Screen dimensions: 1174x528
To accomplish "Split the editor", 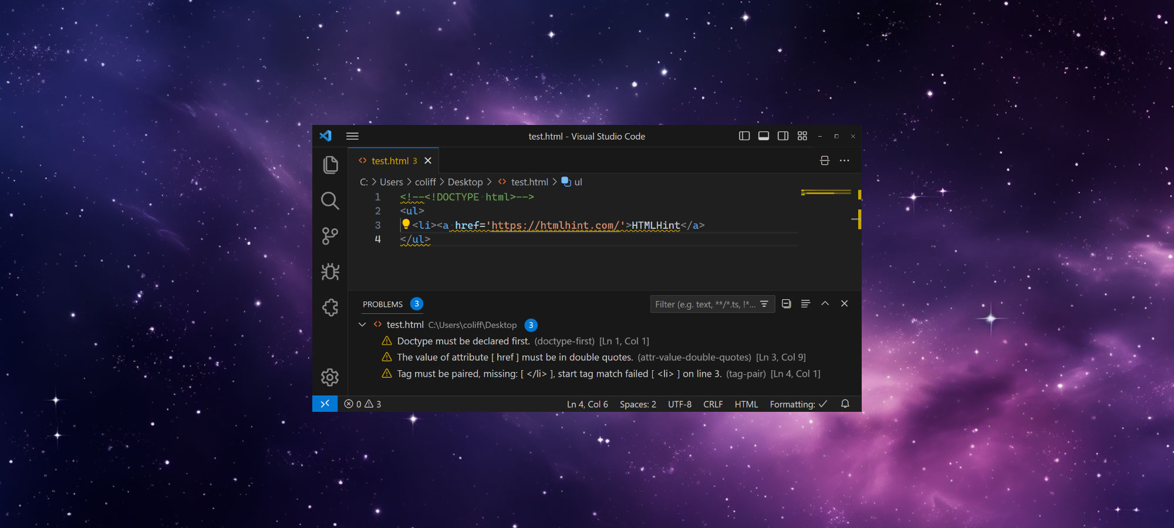I will point(825,160).
